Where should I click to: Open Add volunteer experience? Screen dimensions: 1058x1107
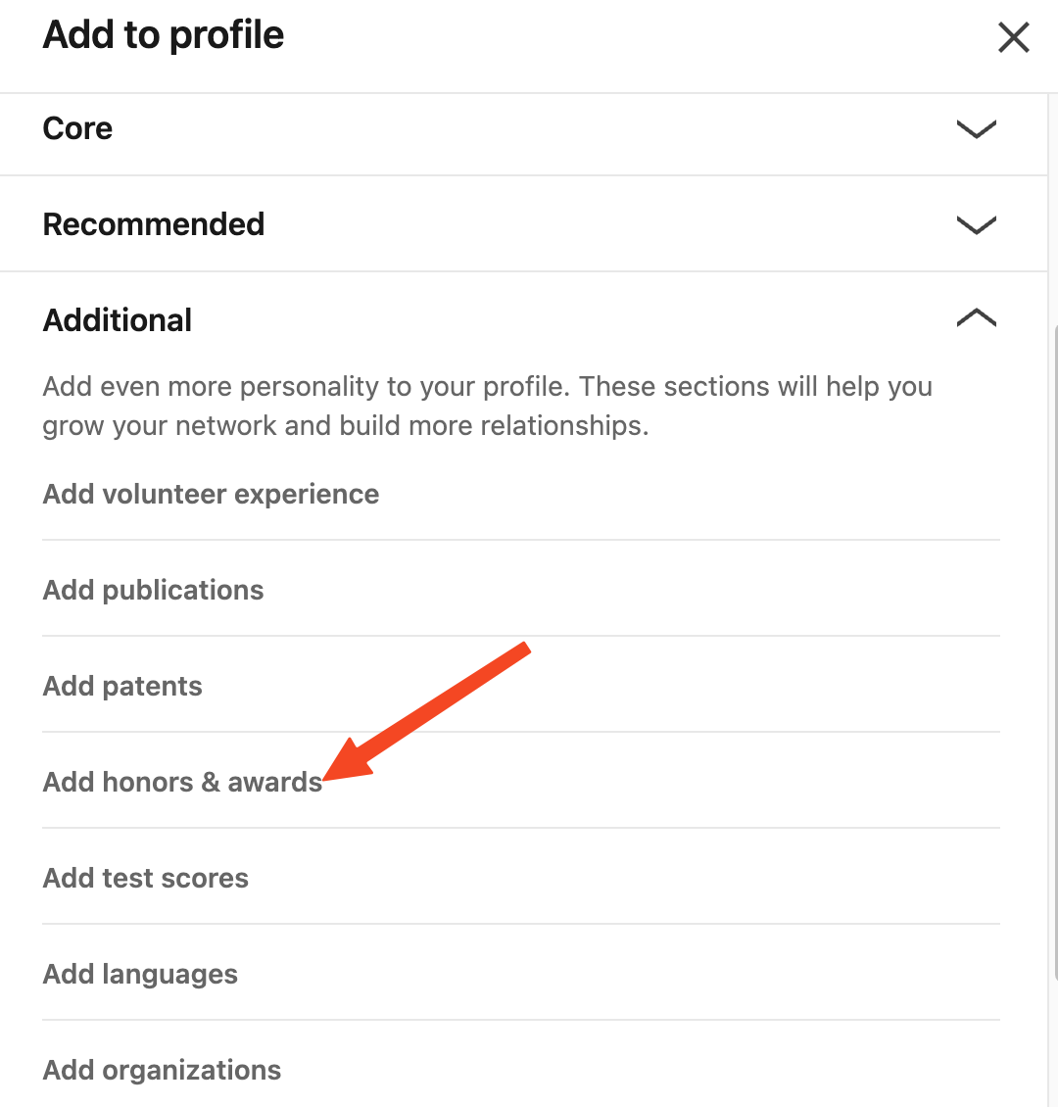[211, 494]
